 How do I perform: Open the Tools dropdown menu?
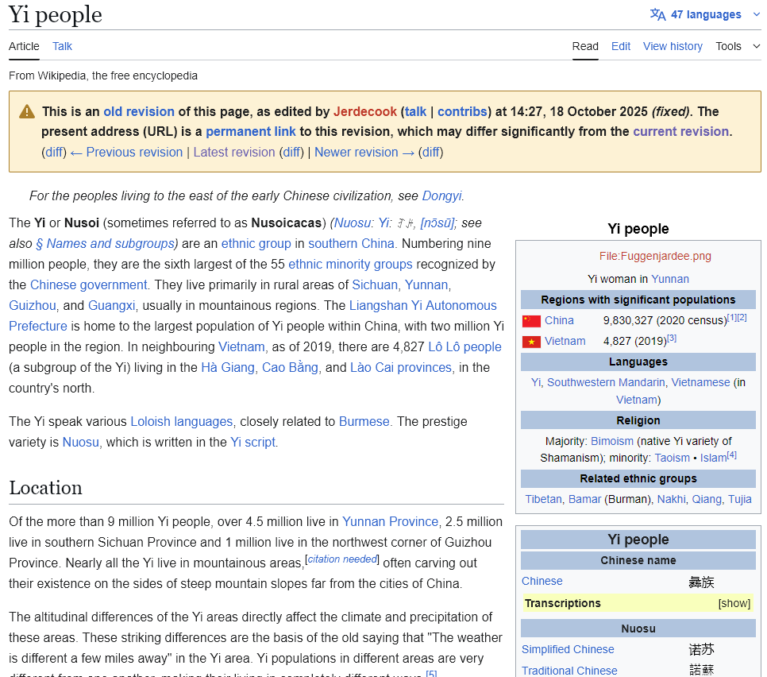click(x=738, y=46)
